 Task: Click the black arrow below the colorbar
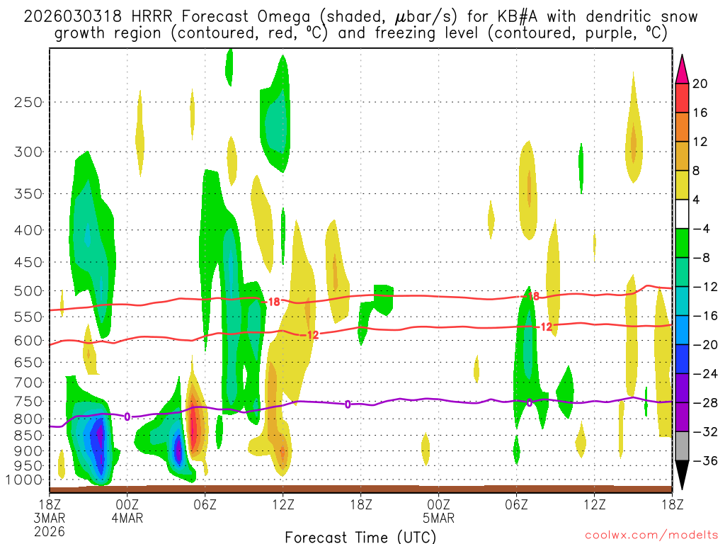click(682, 474)
